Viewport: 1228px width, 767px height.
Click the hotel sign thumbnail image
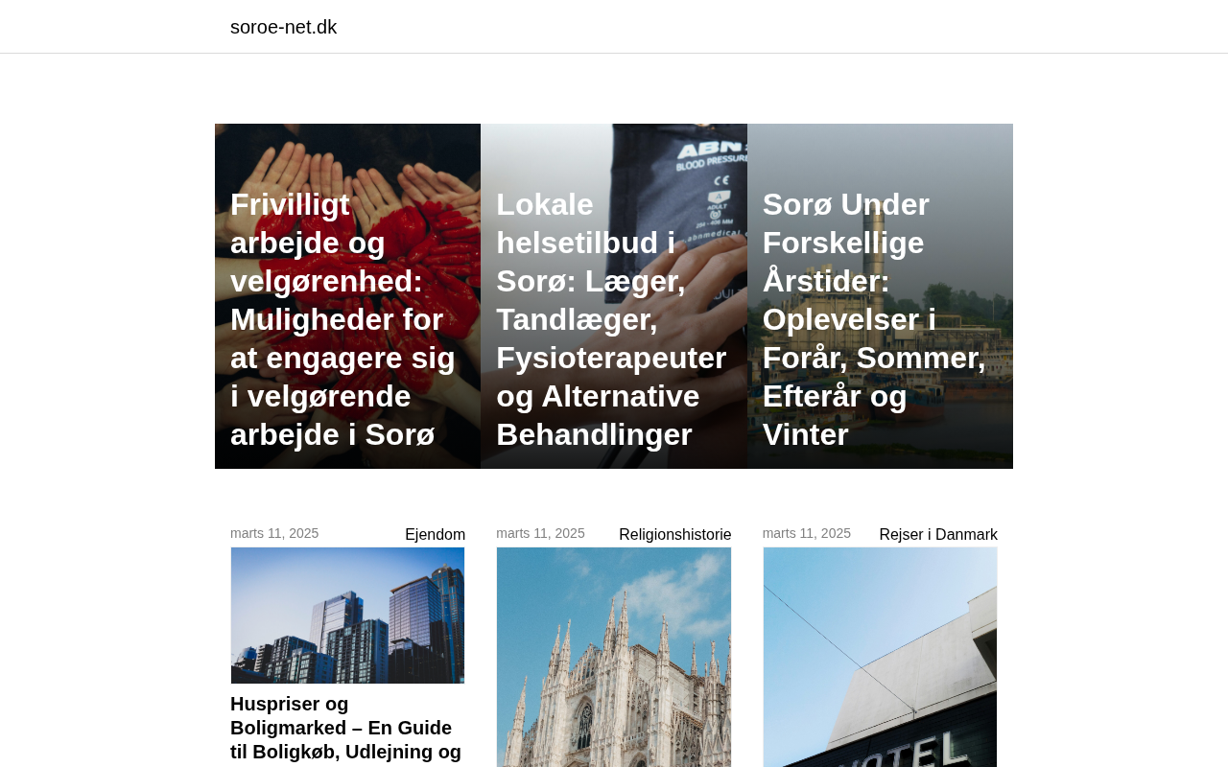click(x=880, y=658)
